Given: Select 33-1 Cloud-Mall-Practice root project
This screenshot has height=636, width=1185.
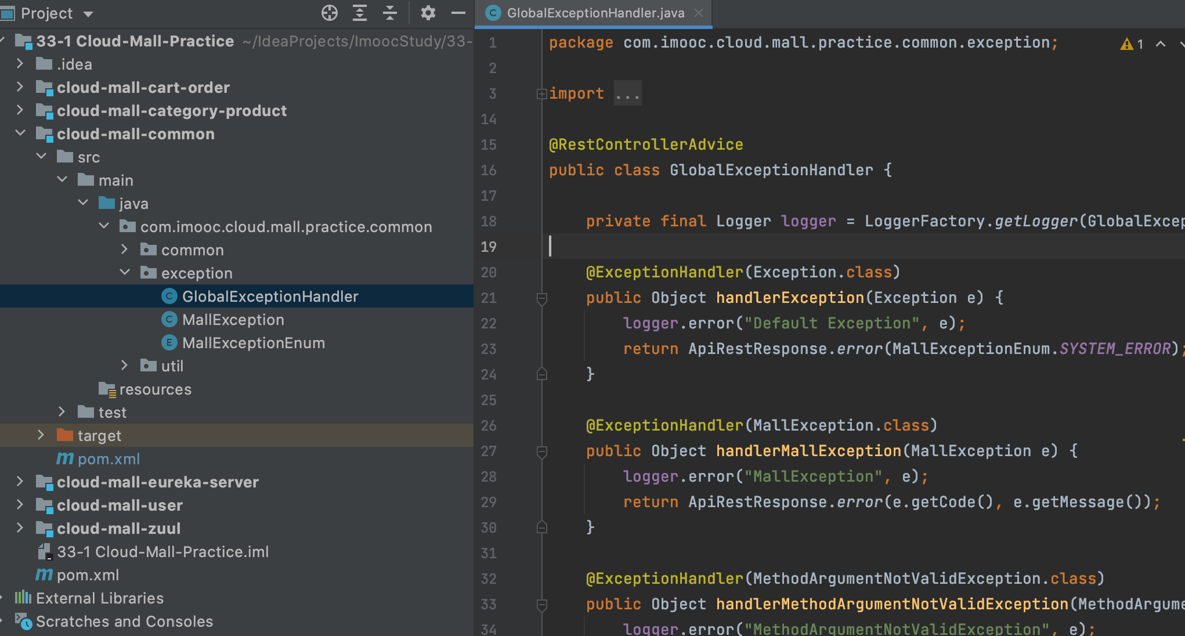Looking at the screenshot, I should [x=236, y=41].
